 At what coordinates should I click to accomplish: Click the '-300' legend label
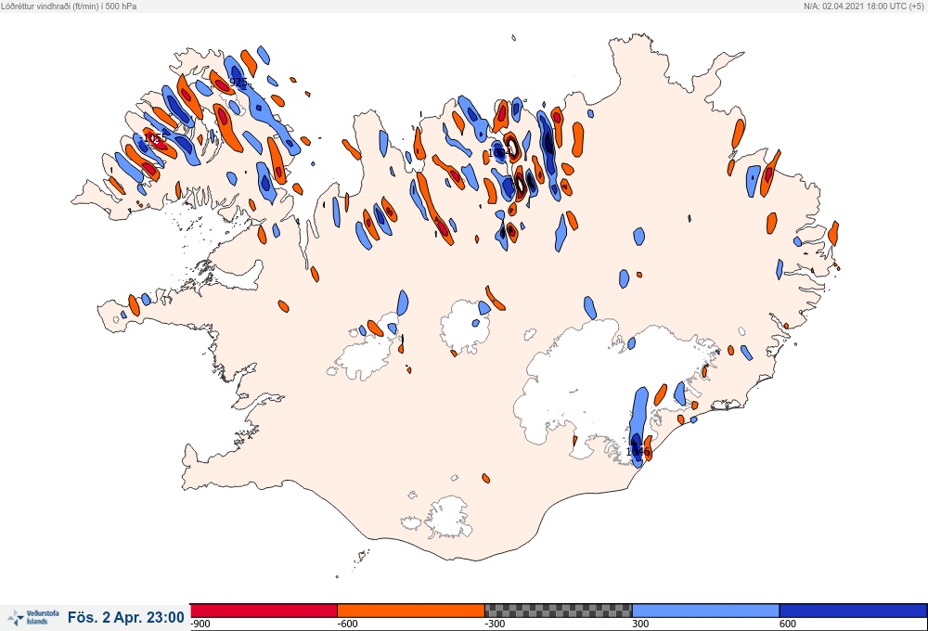tap(495, 624)
